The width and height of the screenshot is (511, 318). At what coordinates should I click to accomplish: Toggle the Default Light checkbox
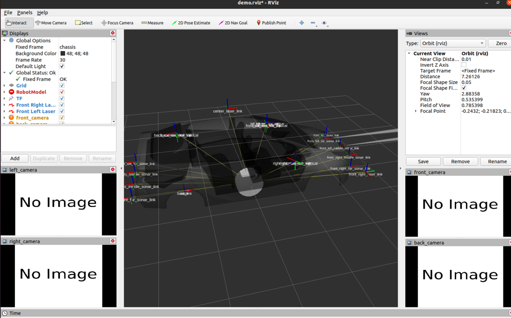(x=62, y=66)
